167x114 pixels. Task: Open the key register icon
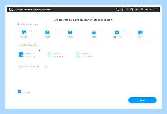click(122, 9)
